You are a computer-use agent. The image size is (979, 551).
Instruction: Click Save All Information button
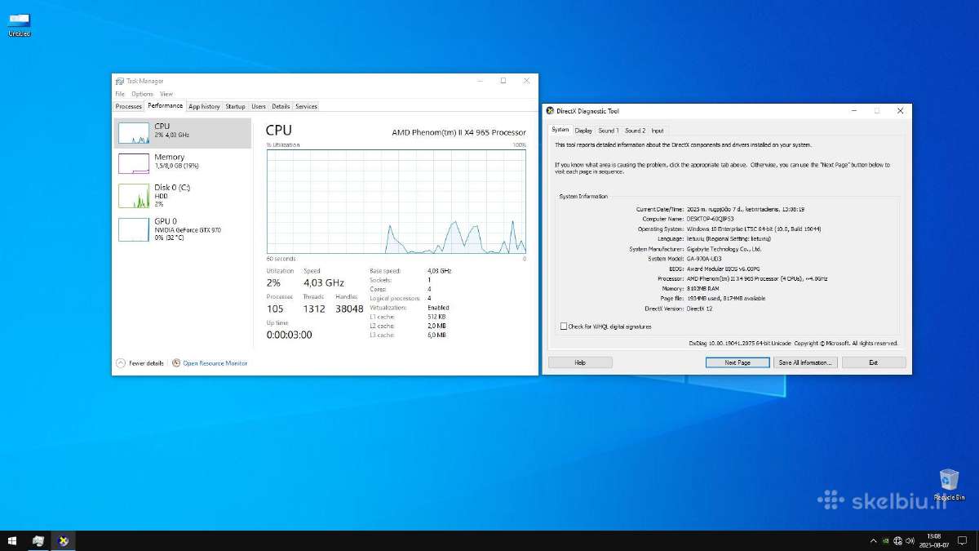[x=805, y=362]
